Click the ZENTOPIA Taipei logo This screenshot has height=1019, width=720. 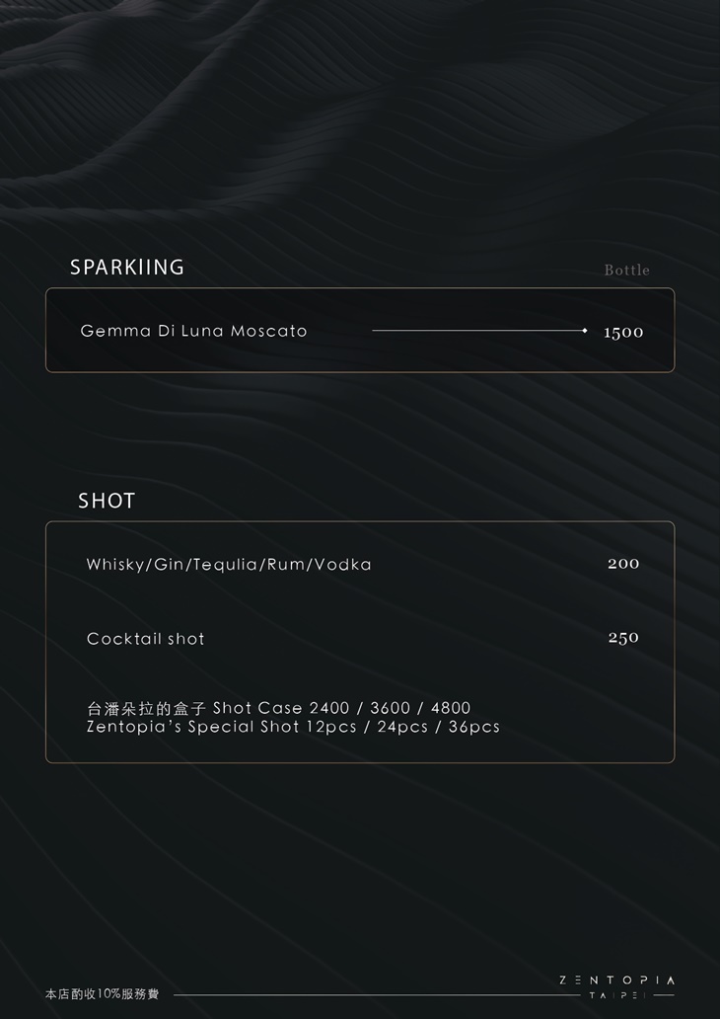(616, 986)
